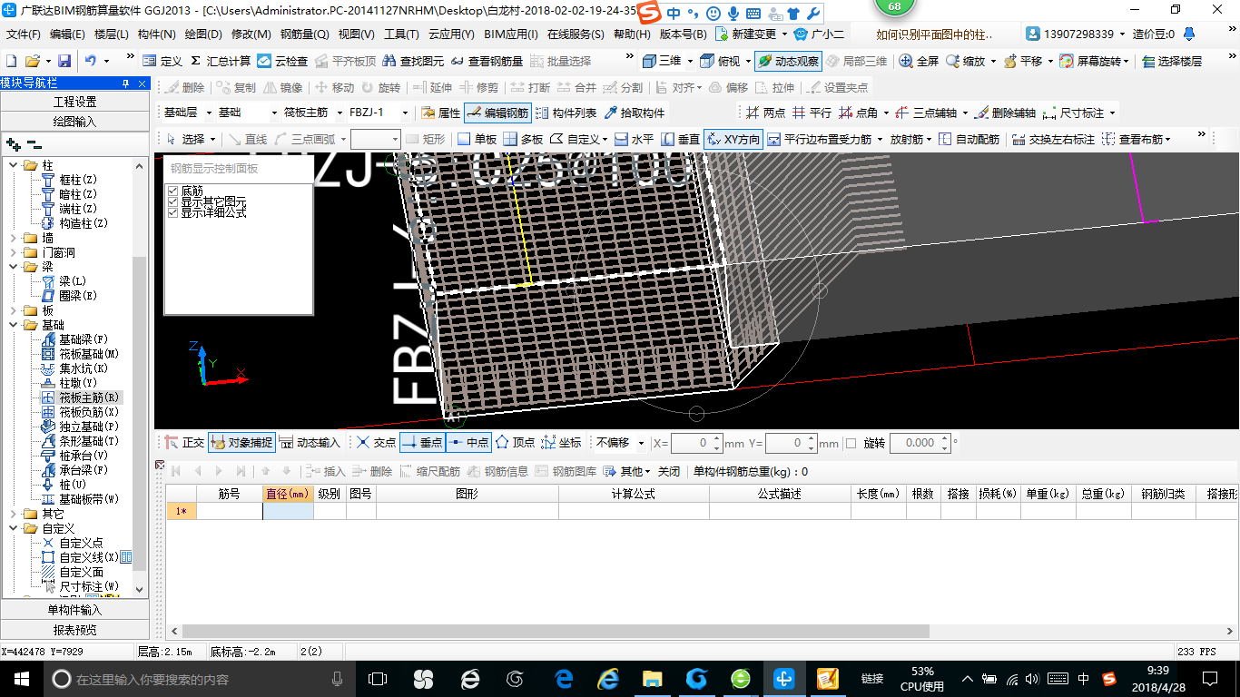The height and width of the screenshot is (697, 1240).
Task: Select the 选择楼层 floor selection tool
Action: pos(1171,61)
